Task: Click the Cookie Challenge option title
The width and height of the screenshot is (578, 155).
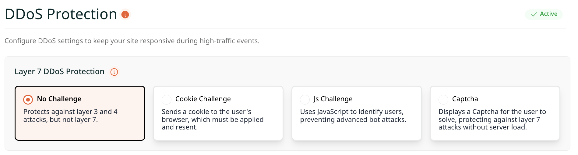Action: point(203,99)
